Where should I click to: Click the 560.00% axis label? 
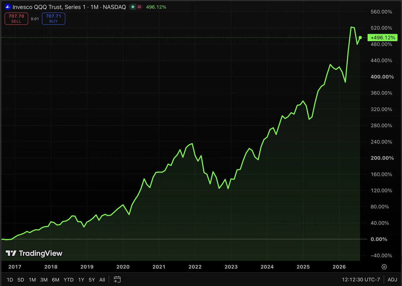(x=382, y=12)
